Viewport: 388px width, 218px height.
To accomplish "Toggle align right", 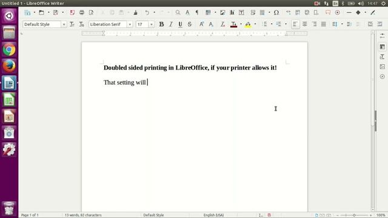I will pyautogui.click(x=314, y=24).
